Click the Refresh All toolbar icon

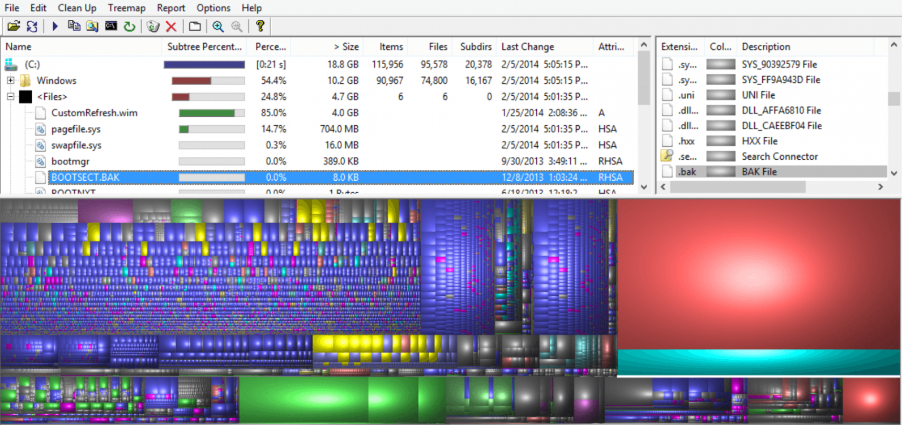(x=32, y=26)
